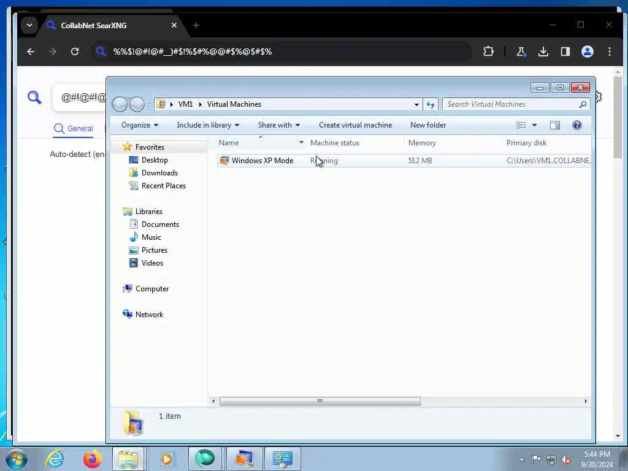The image size is (628, 471).
Task: Open browser Downloads icon
Action: pos(543,52)
